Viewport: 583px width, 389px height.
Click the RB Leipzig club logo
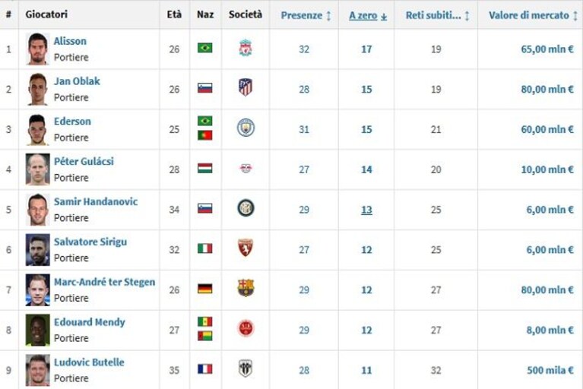click(x=246, y=169)
